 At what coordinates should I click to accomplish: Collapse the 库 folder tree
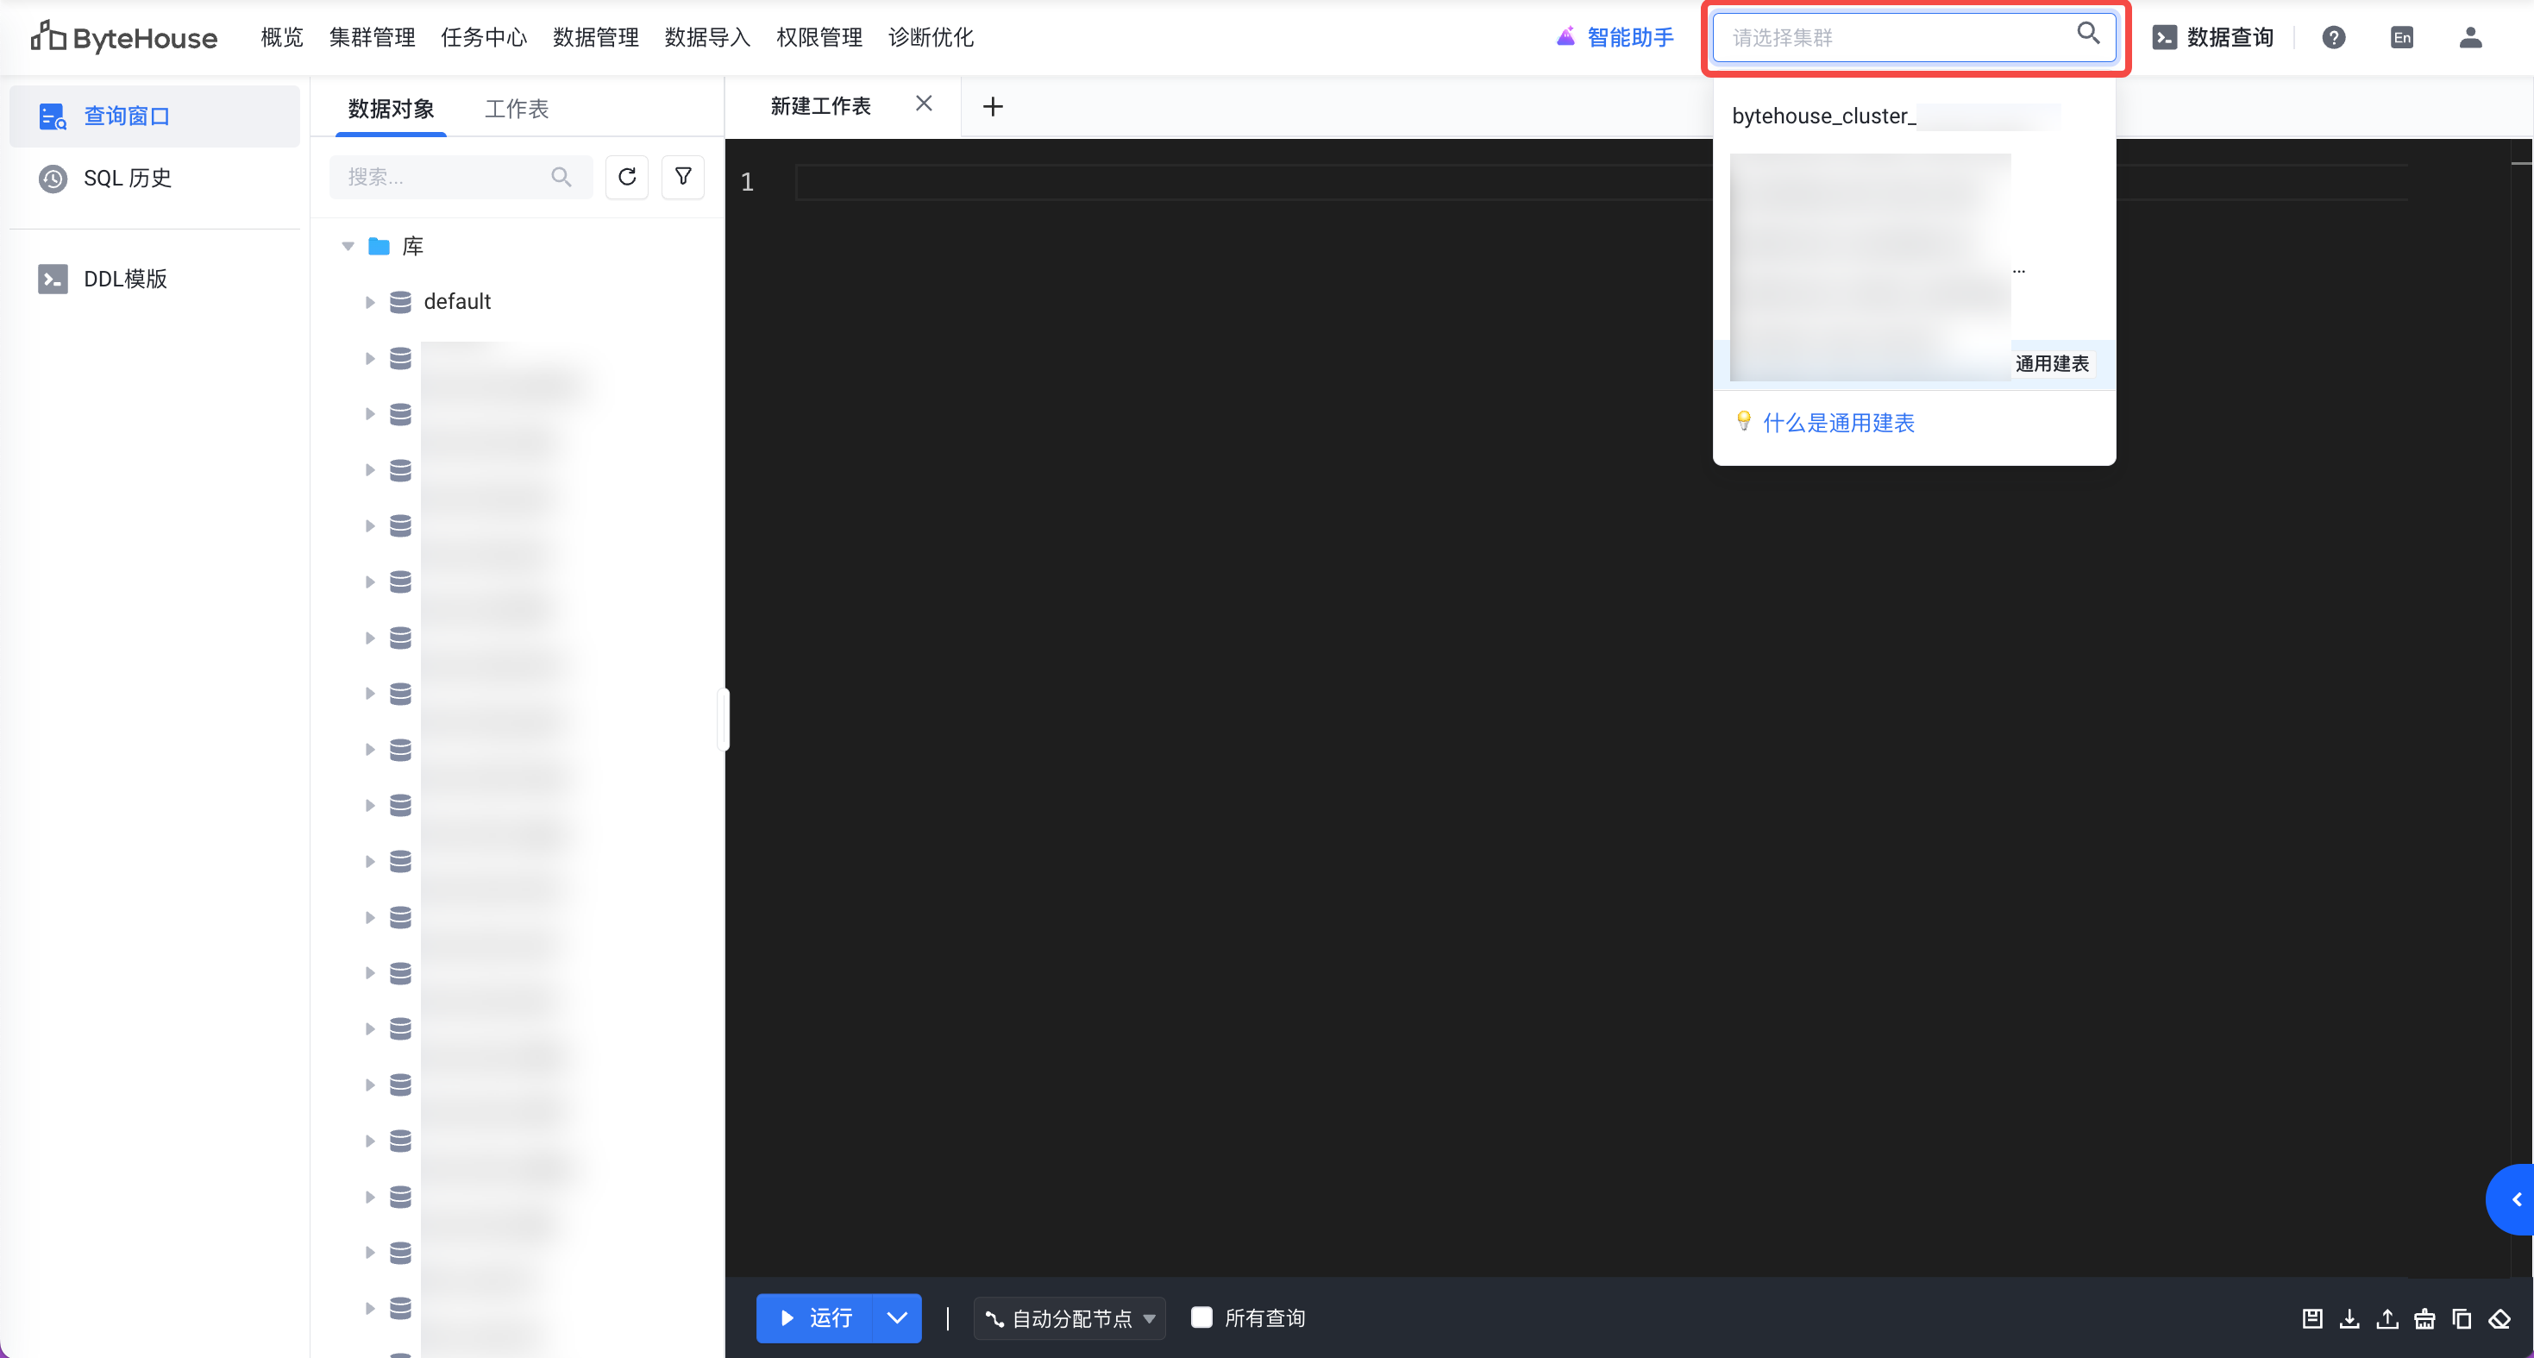pyautogui.click(x=348, y=246)
